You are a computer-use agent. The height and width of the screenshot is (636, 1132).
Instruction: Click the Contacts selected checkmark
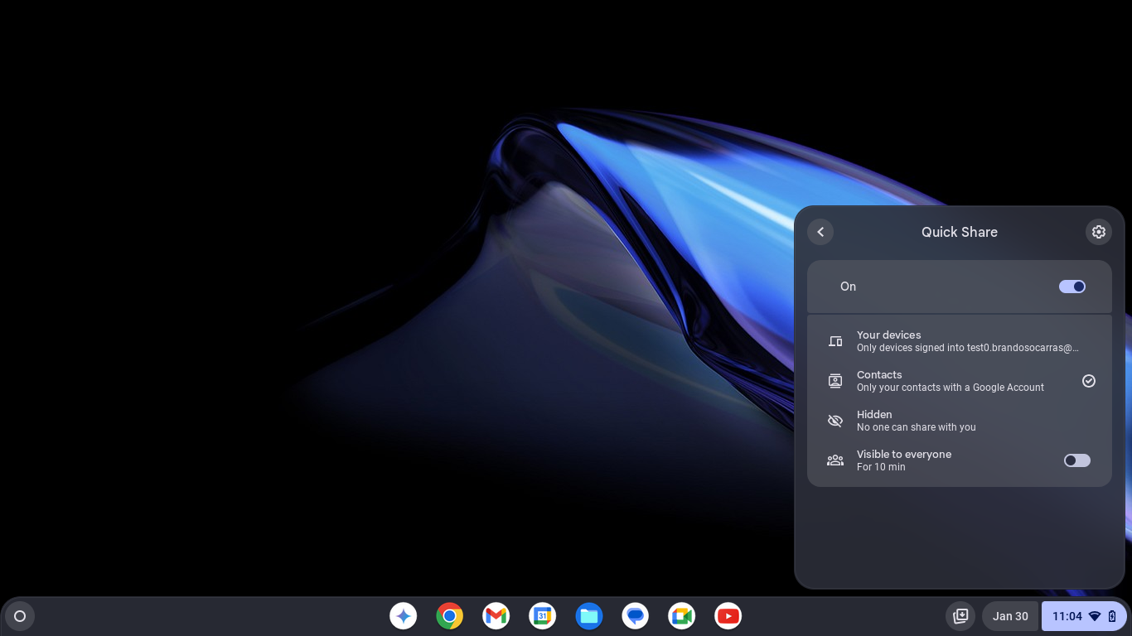click(x=1089, y=381)
